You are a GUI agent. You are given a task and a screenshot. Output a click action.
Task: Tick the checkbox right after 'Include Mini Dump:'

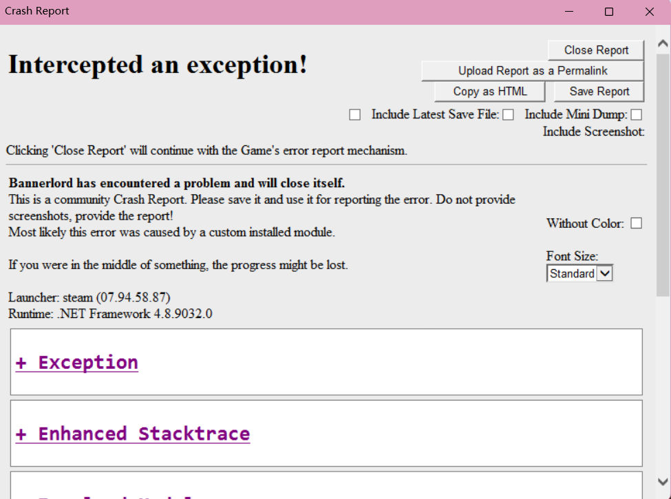coord(637,115)
